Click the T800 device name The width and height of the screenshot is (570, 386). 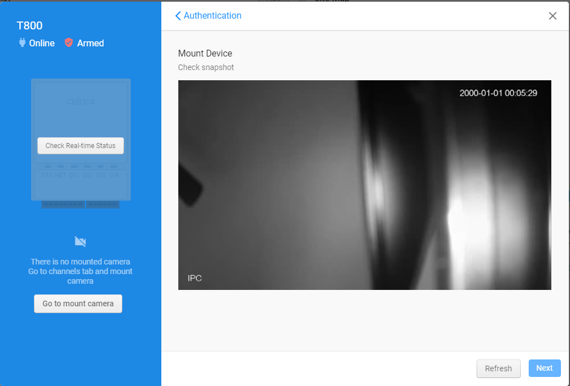click(29, 25)
